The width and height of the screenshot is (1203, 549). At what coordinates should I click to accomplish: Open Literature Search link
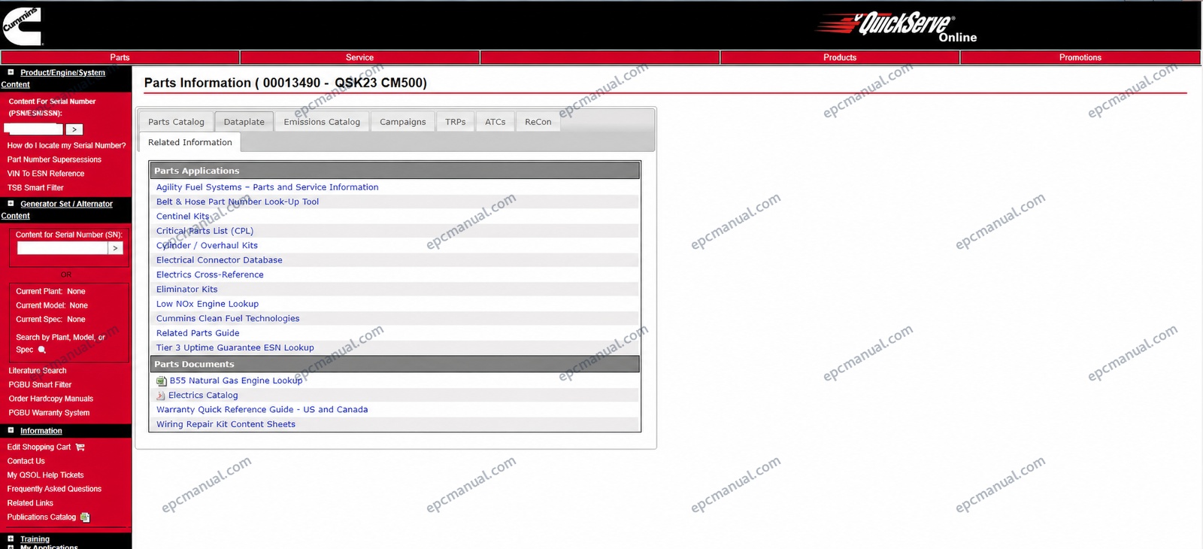point(38,371)
